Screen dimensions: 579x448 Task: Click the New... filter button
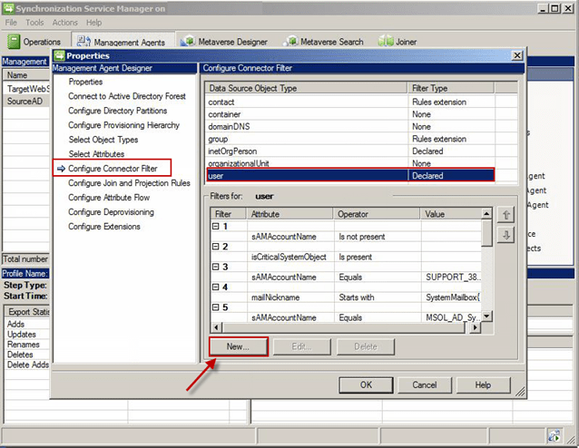pyautogui.click(x=239, y=346)
